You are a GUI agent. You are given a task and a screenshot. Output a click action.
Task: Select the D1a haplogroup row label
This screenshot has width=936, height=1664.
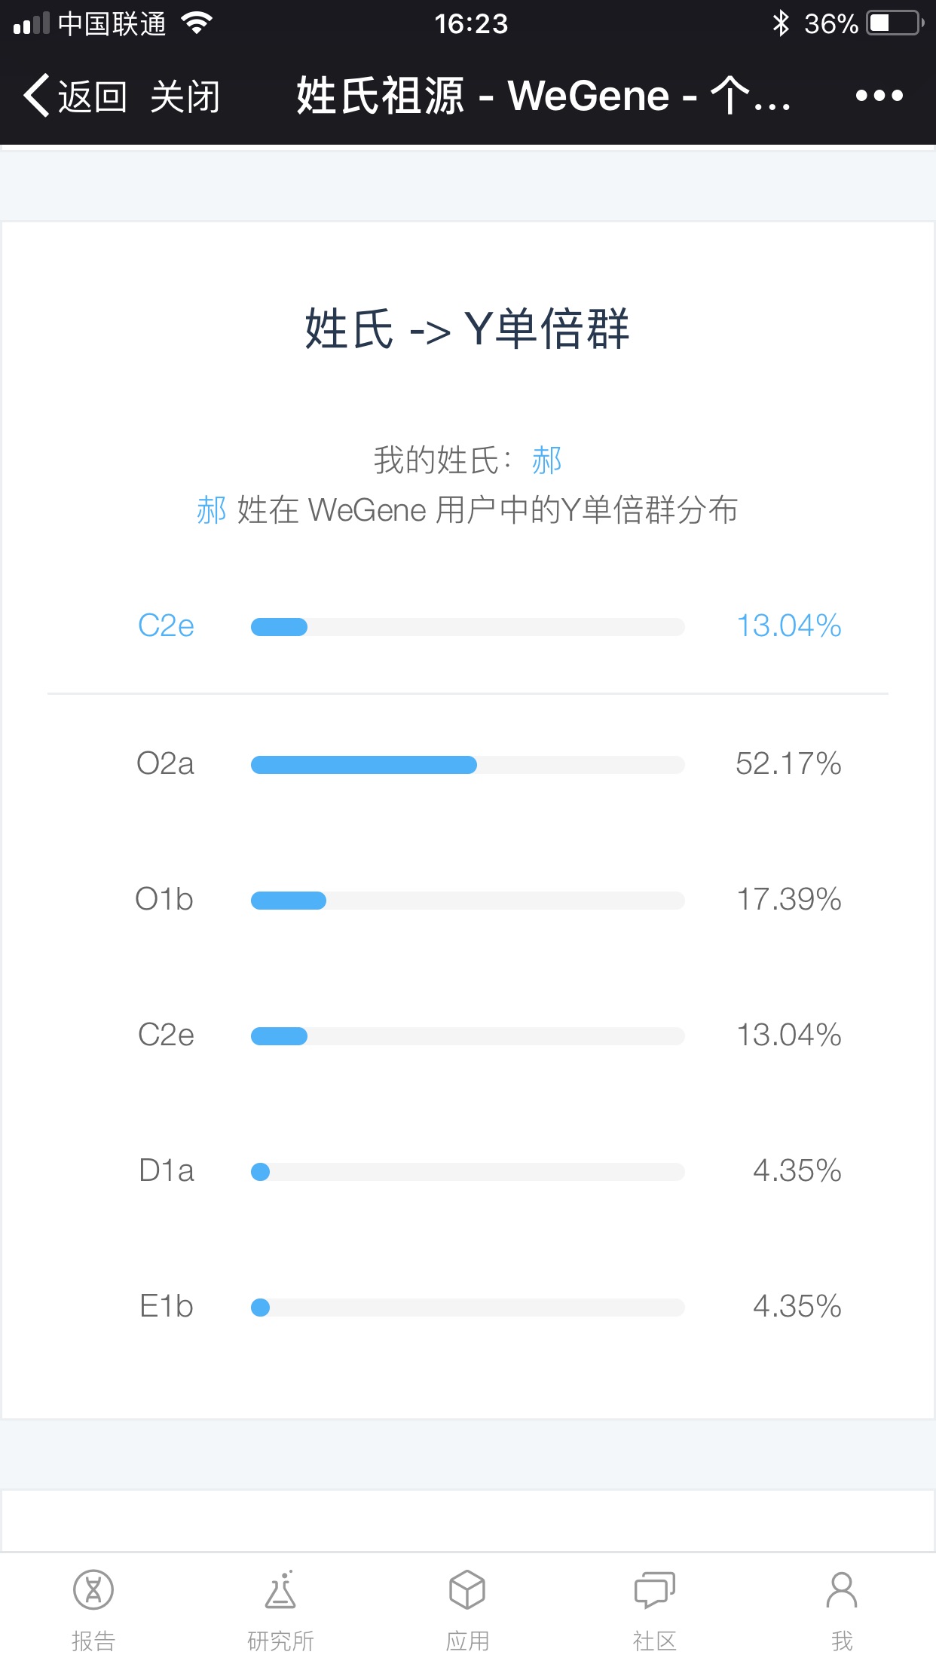[x=167, y=1171]
